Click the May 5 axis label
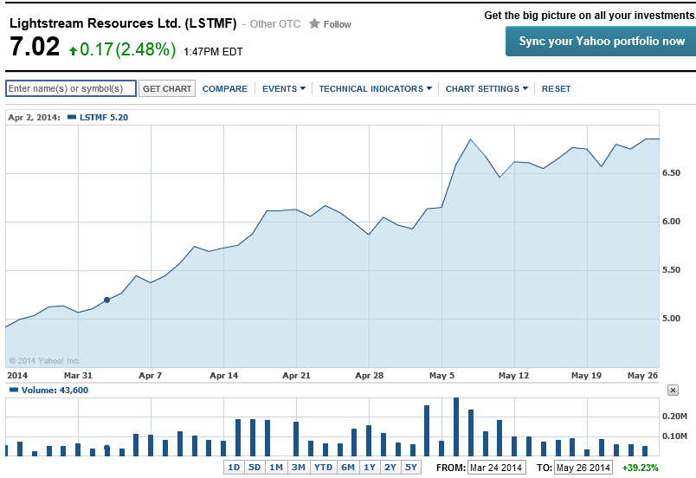Image resolution: width=696 pixels, height=478 pixels. 441,376
